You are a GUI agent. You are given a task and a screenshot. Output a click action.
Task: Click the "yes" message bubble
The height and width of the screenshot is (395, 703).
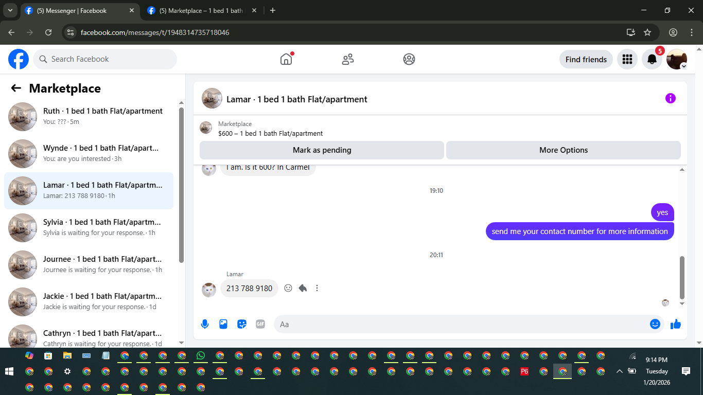point(662,212)
